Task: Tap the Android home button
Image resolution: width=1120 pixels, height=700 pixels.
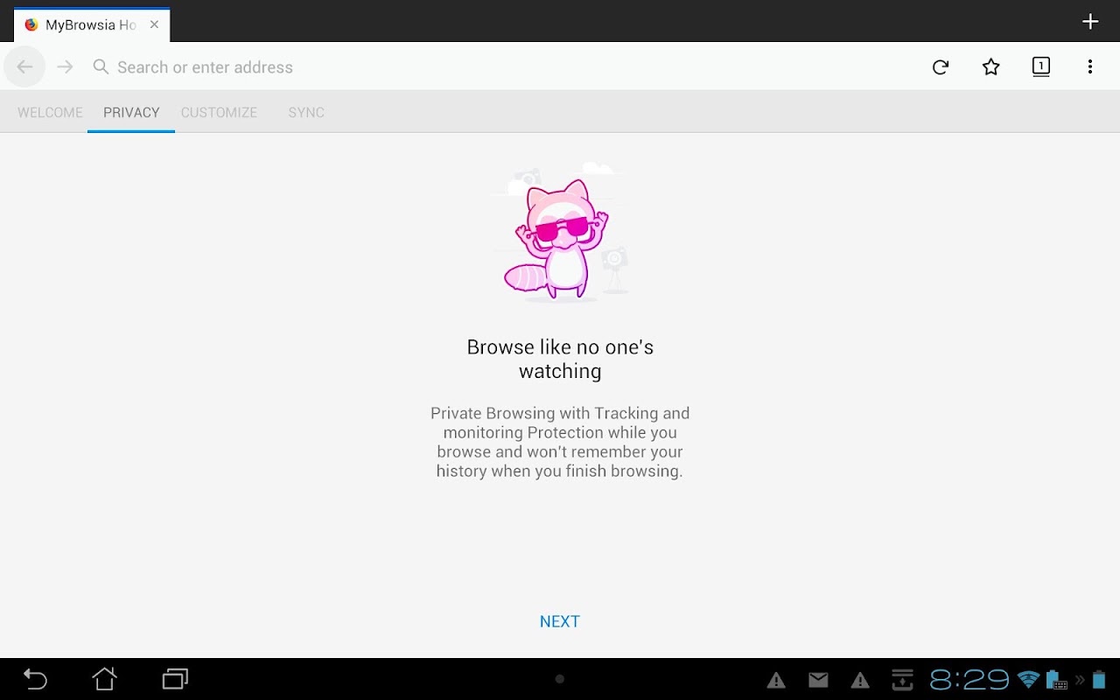Action: pos(105,678)
